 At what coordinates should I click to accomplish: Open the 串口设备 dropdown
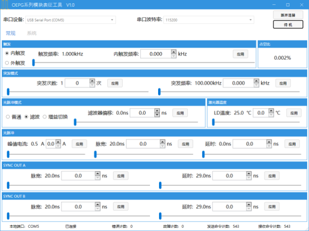pos(71,20)
